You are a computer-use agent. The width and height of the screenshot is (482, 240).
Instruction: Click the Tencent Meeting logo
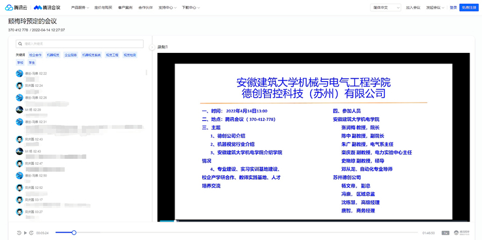pyautogui.click(x=47, y=8)
